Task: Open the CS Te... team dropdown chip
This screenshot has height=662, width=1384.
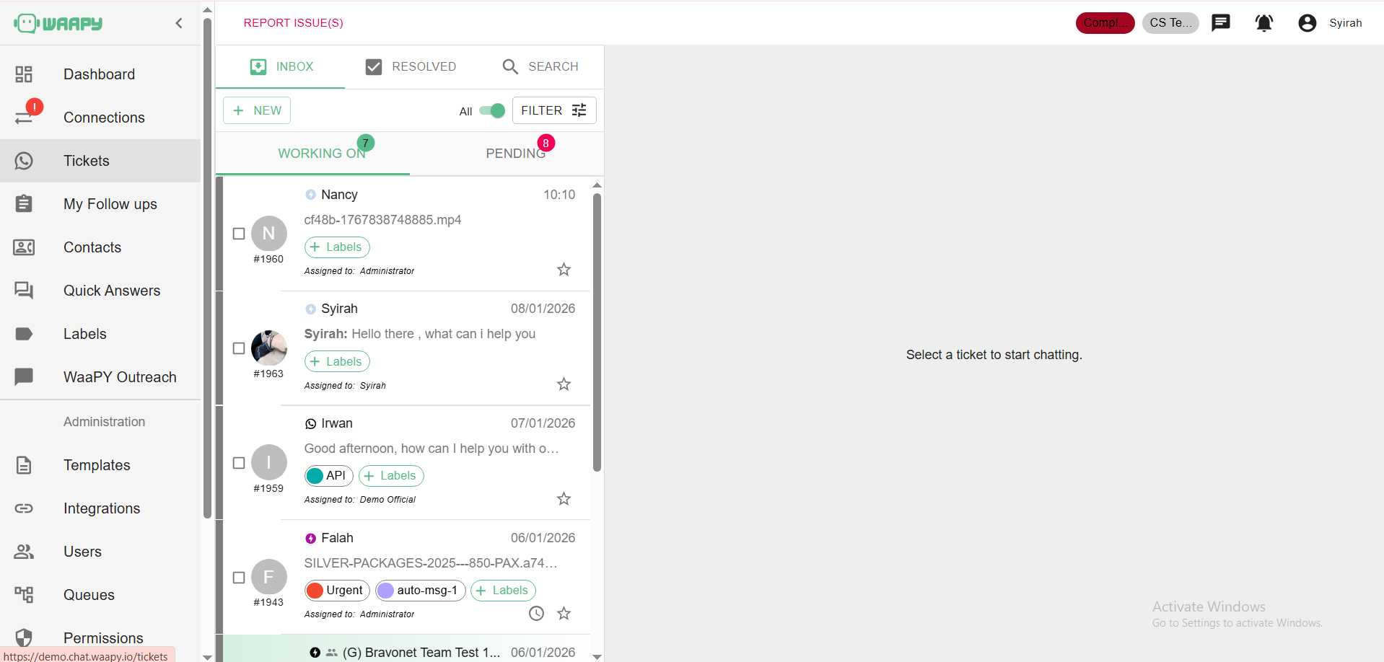Action: (1170, 23)
